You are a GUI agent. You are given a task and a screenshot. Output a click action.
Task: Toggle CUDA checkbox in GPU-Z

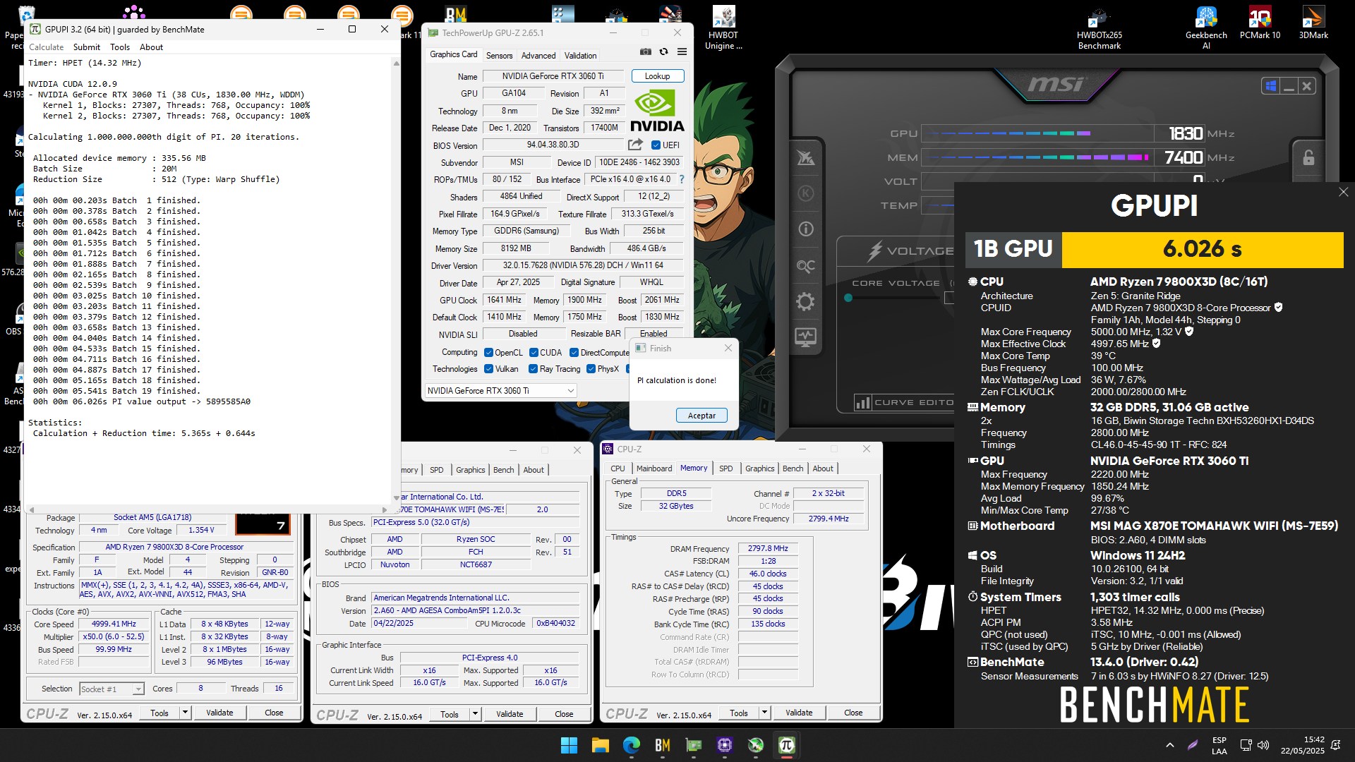coord(534,353)
